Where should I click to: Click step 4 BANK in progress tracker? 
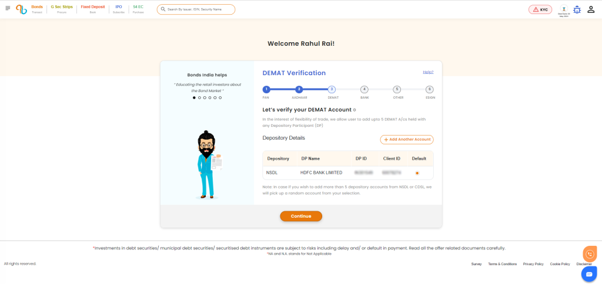364,90
